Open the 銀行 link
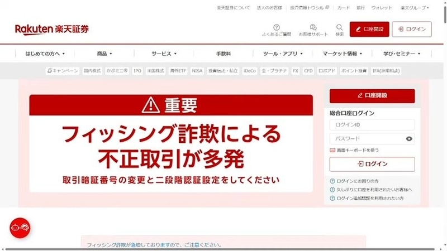Screen dimensions: 447x251 coord(360,8)
